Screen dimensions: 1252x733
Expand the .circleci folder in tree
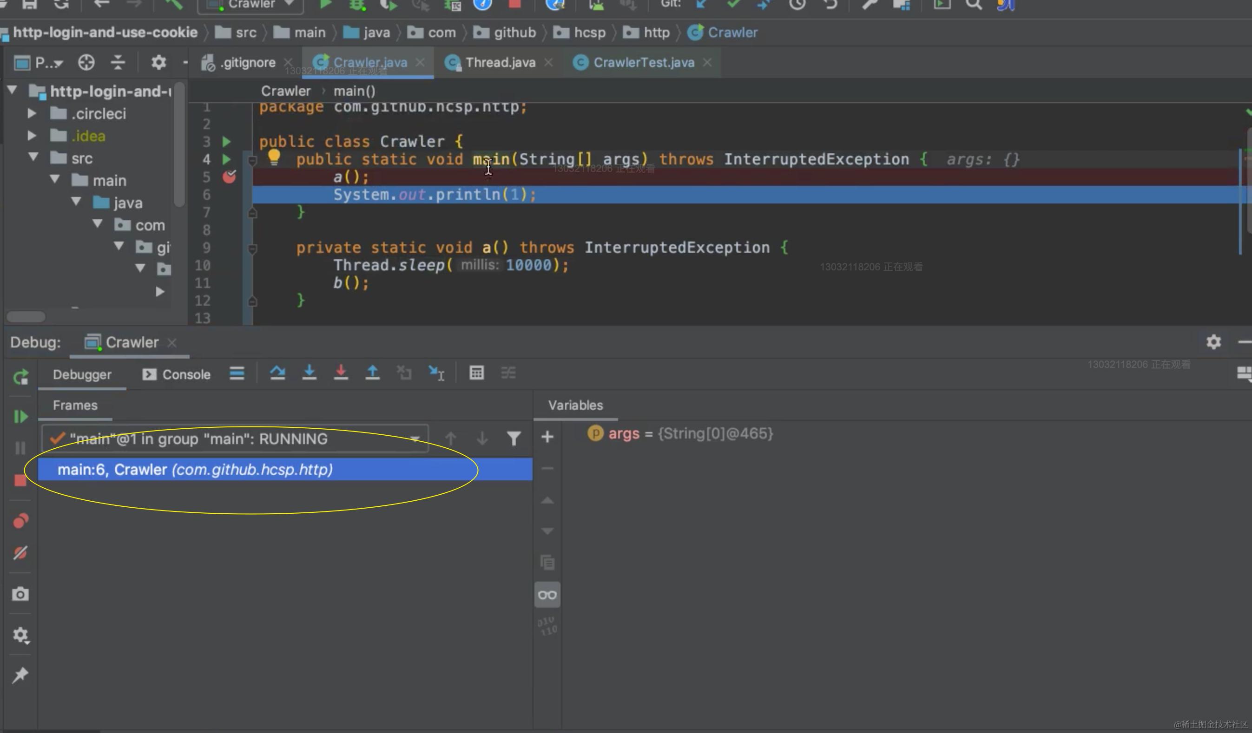(31, 114)
